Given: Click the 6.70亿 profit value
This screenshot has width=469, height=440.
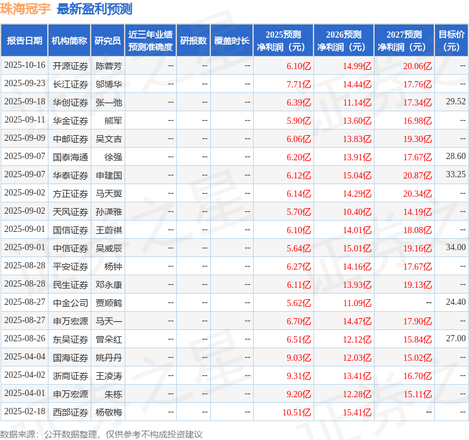Looking at the screenshot, I should (x=299, y=321).
